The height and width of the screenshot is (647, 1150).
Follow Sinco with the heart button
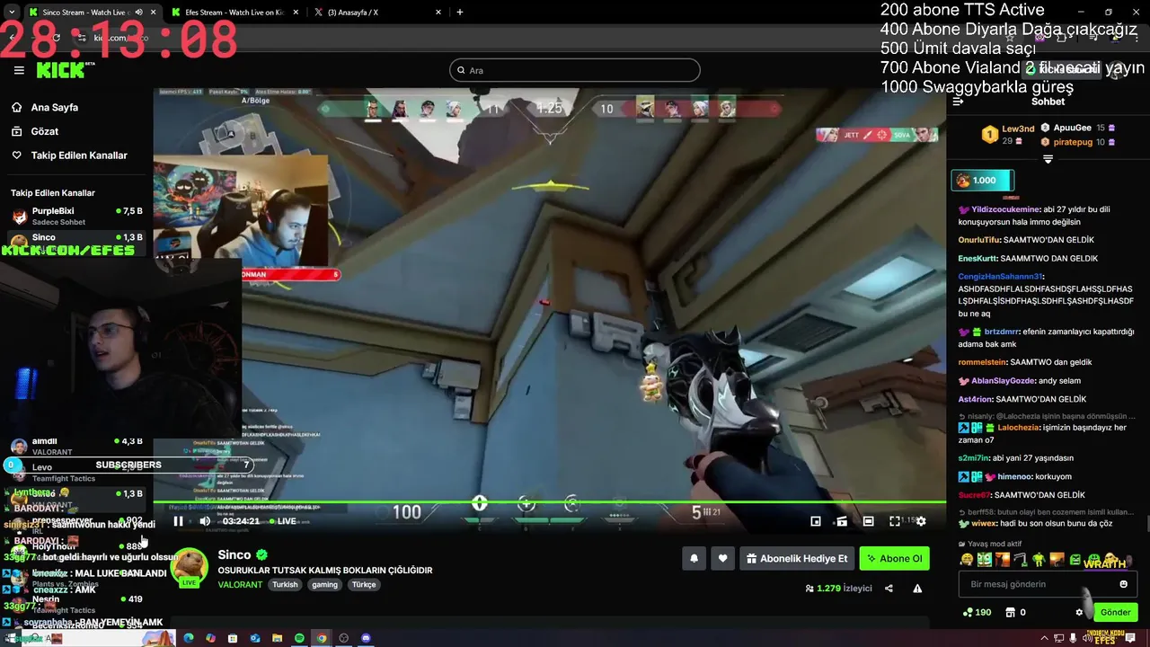pyautogui.click(x=722, y=558)
